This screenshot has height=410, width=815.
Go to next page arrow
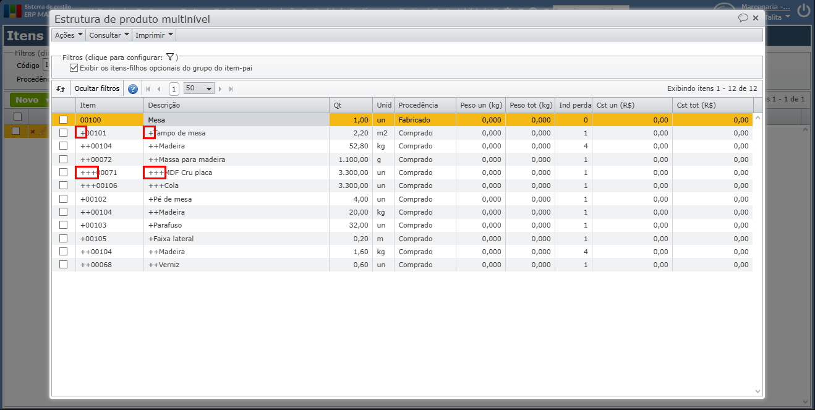click(x=220, y=89)
